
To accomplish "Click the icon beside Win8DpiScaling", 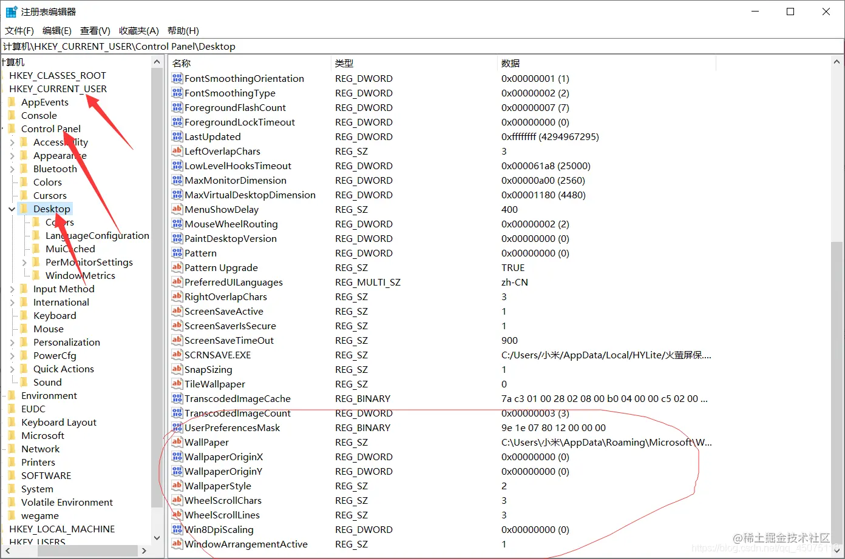I will [177, 529].
